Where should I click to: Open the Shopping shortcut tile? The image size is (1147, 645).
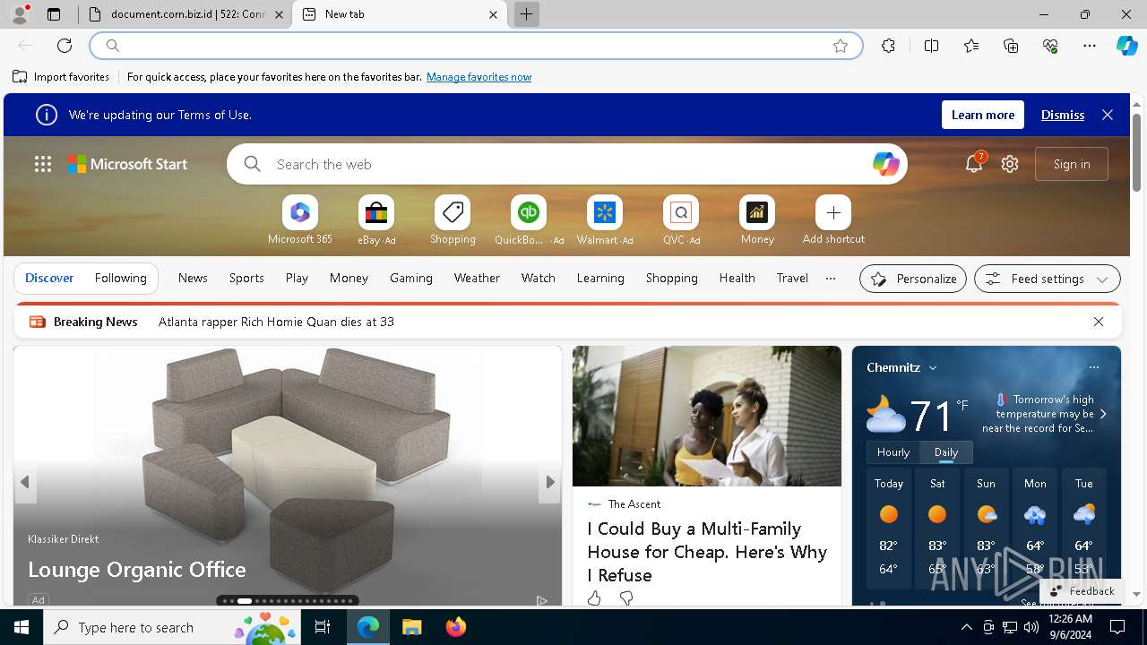pos(453,213)
